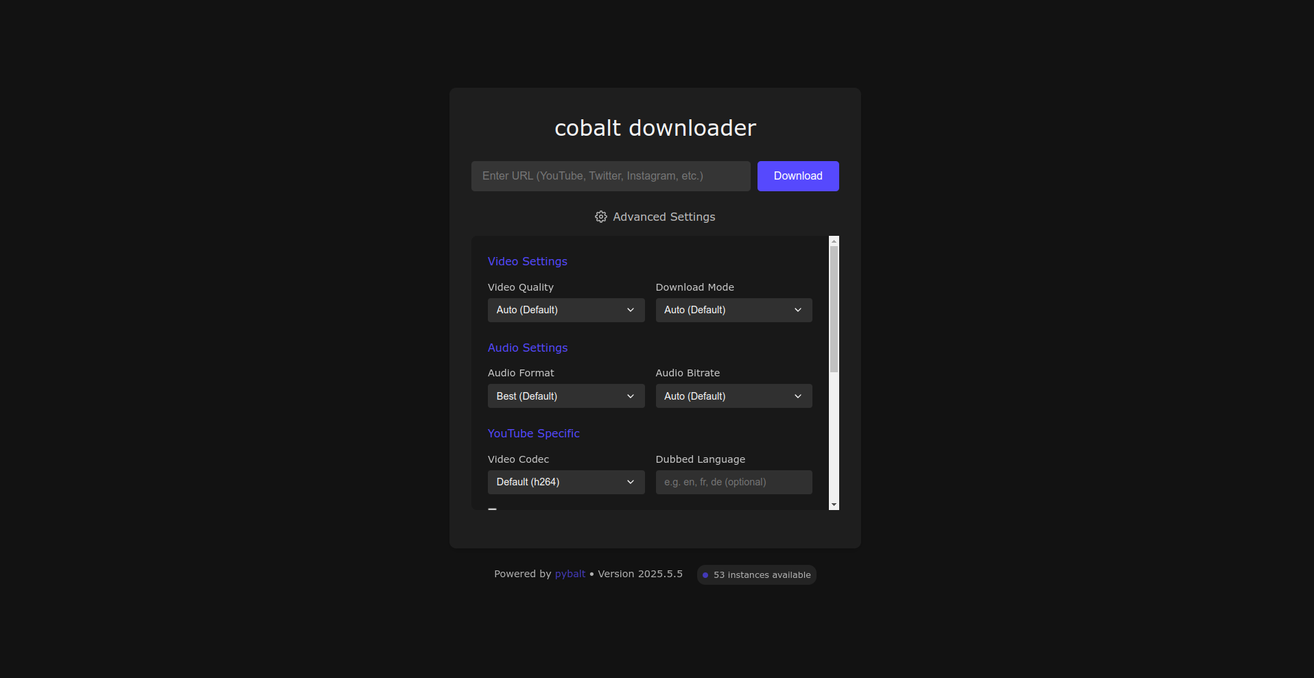
Task: Collapse the Advanced Settings section
Action: pos(655,217)
